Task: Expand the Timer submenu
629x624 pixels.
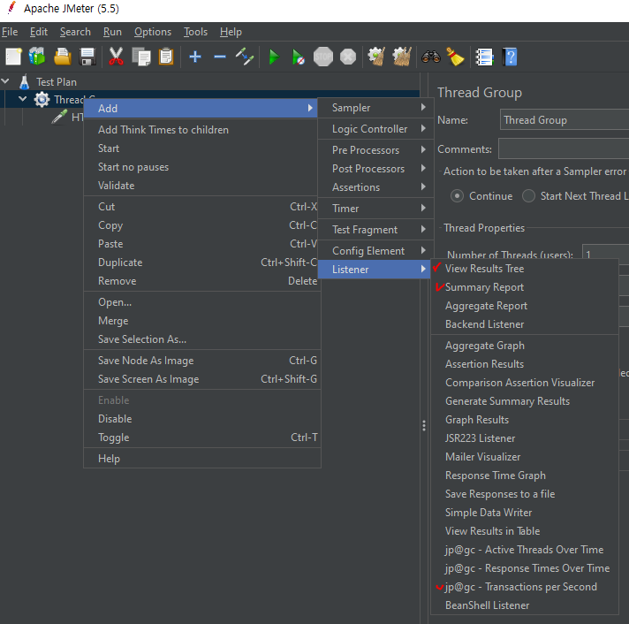Action: tap(375, 209)
